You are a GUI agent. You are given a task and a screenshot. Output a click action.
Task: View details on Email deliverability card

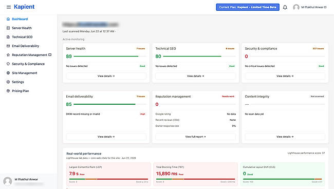click(x=106, y=137)
